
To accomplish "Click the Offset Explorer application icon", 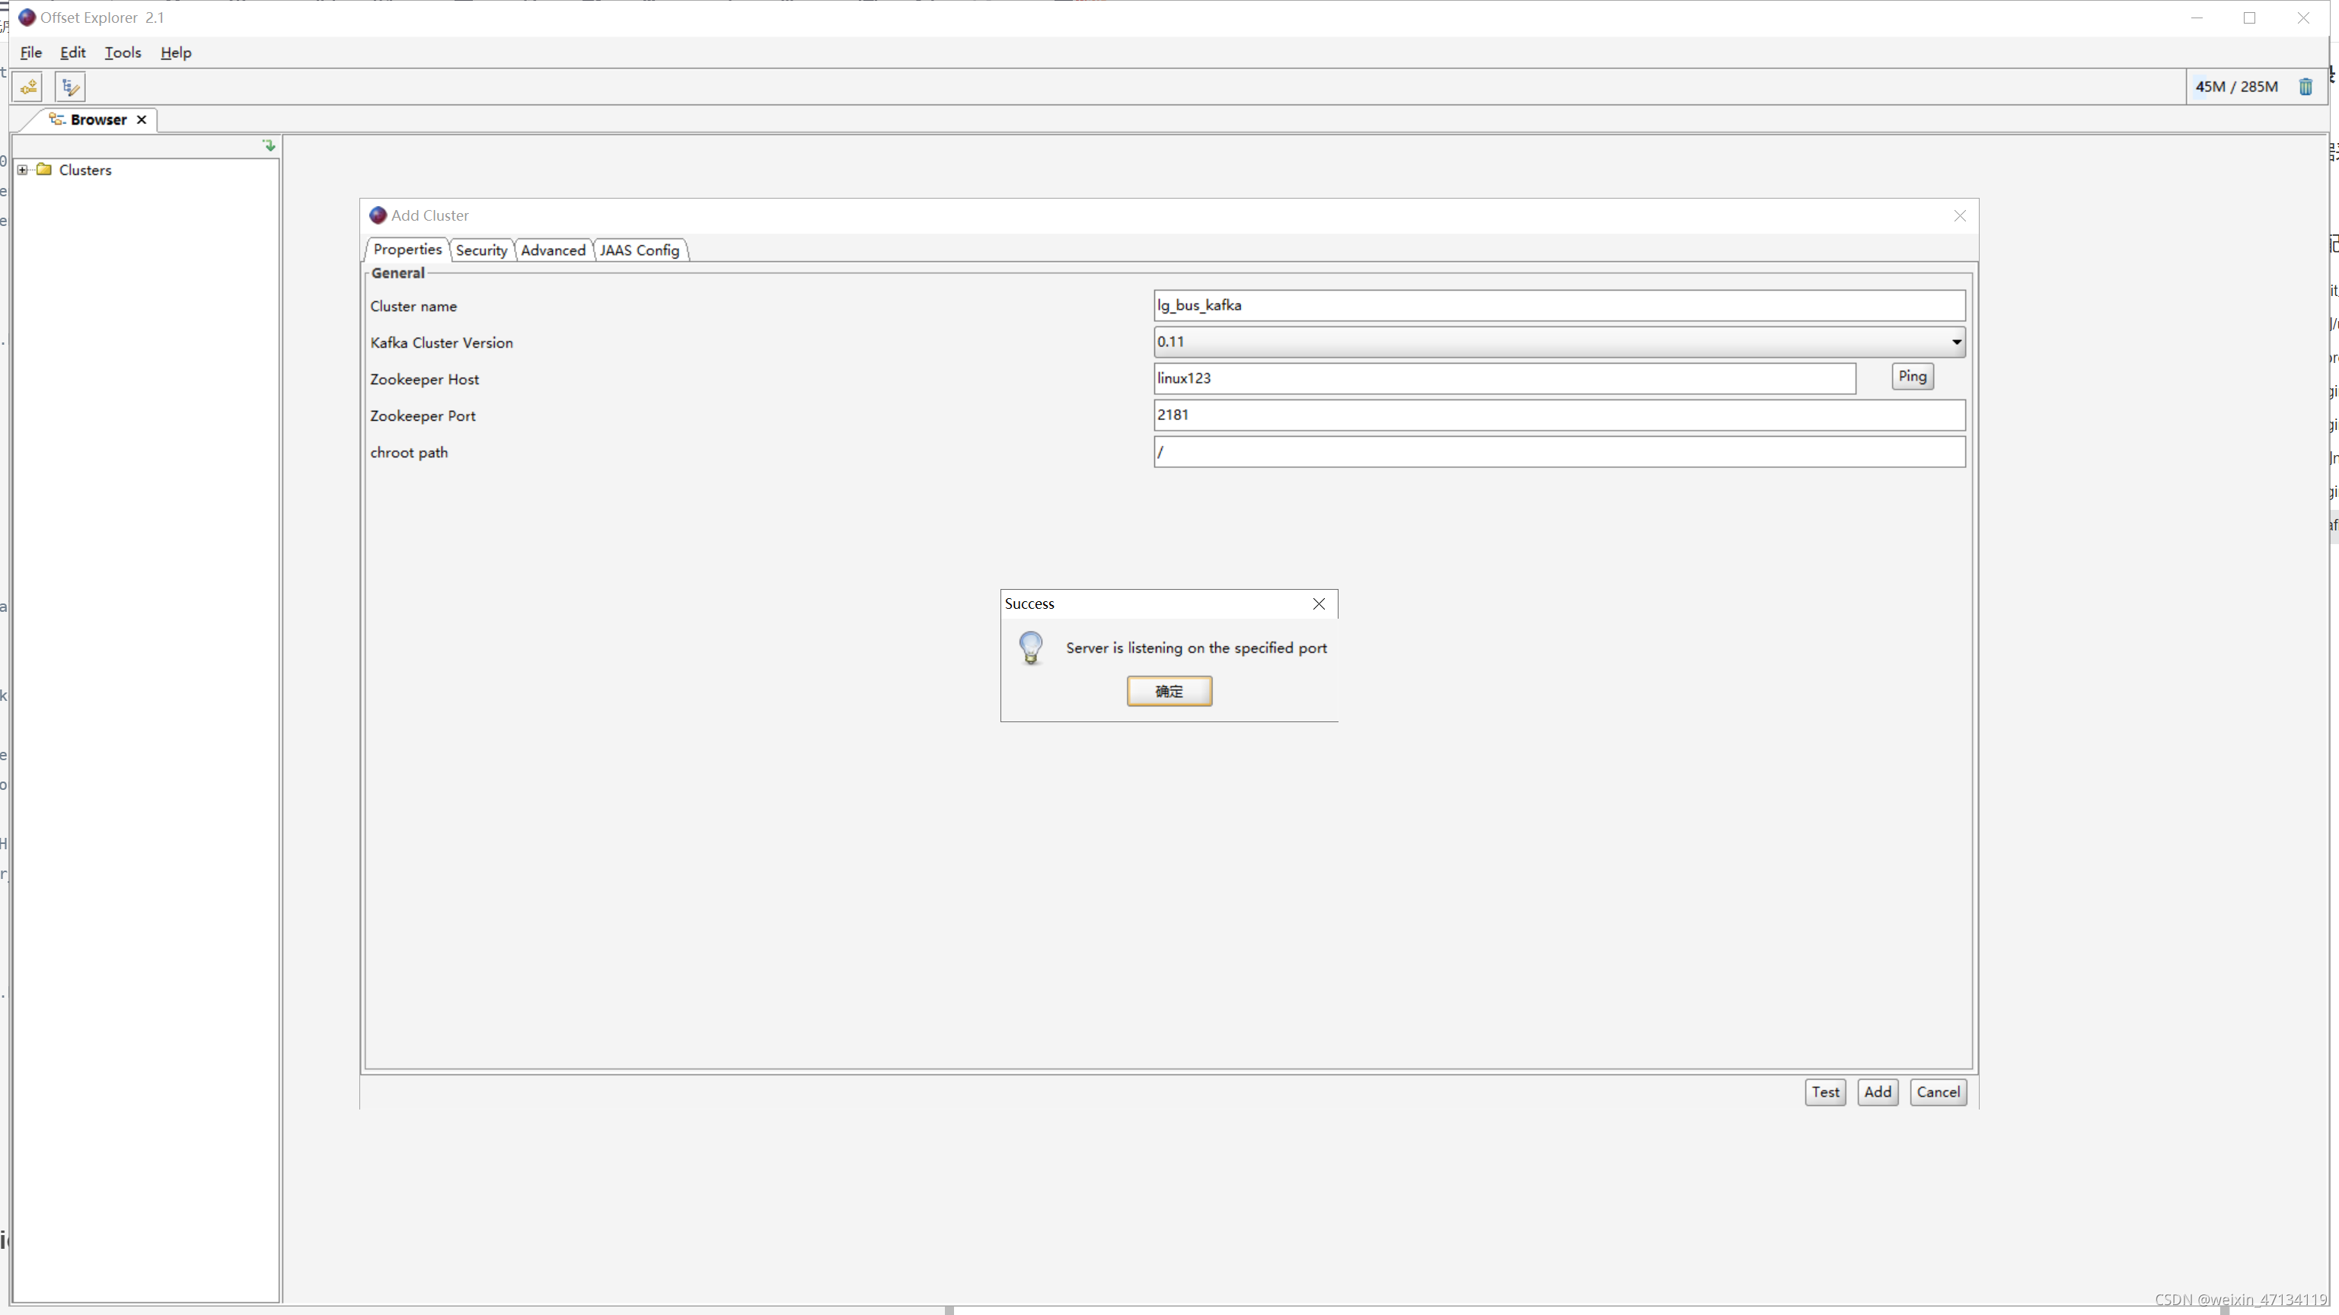I will [24, 16].
